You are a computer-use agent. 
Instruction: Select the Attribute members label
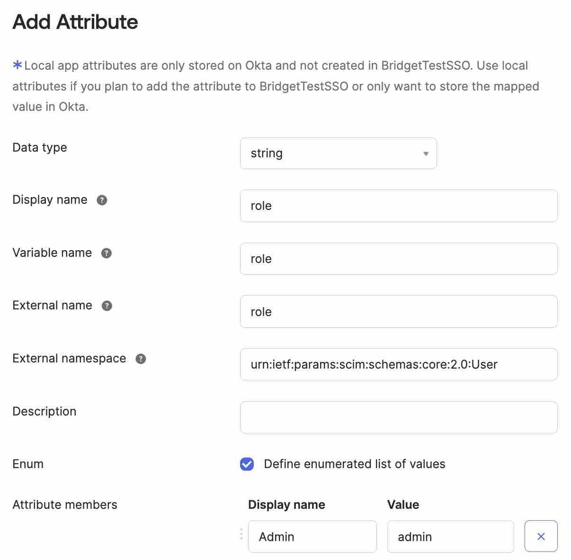click(x=64, y=505)
